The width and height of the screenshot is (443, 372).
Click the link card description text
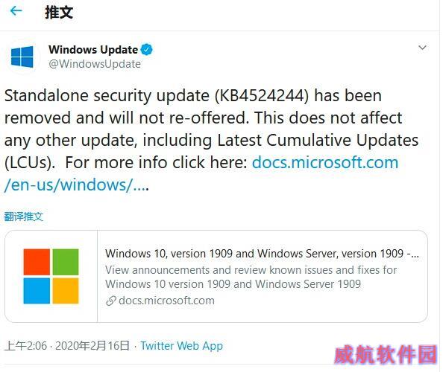pos(251,277)
